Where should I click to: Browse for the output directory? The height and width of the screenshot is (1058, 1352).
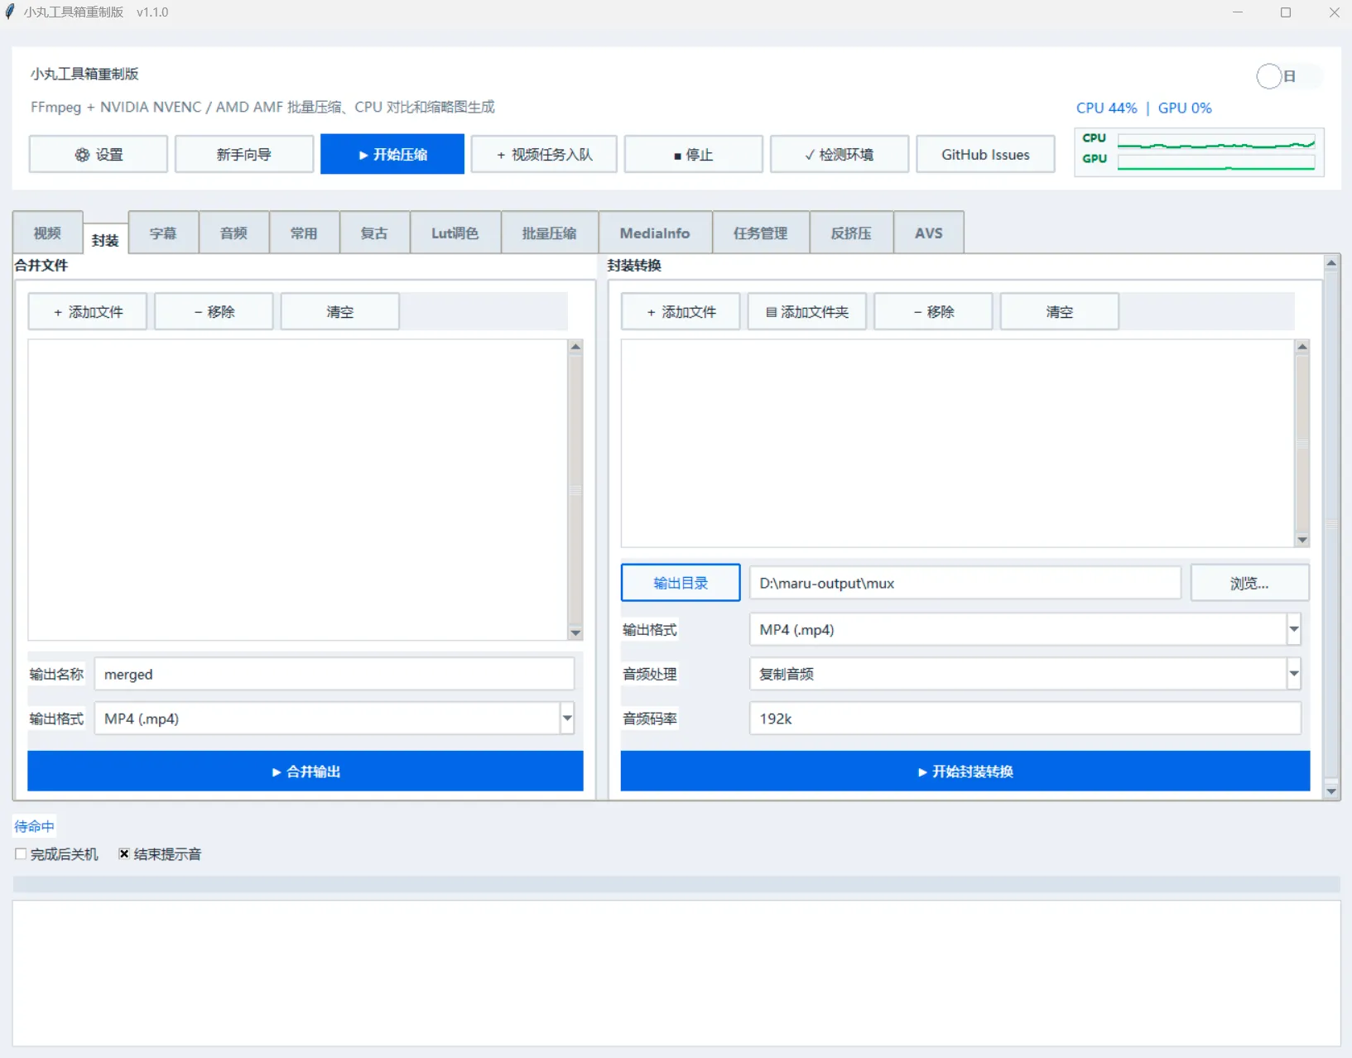point(1249,583)
